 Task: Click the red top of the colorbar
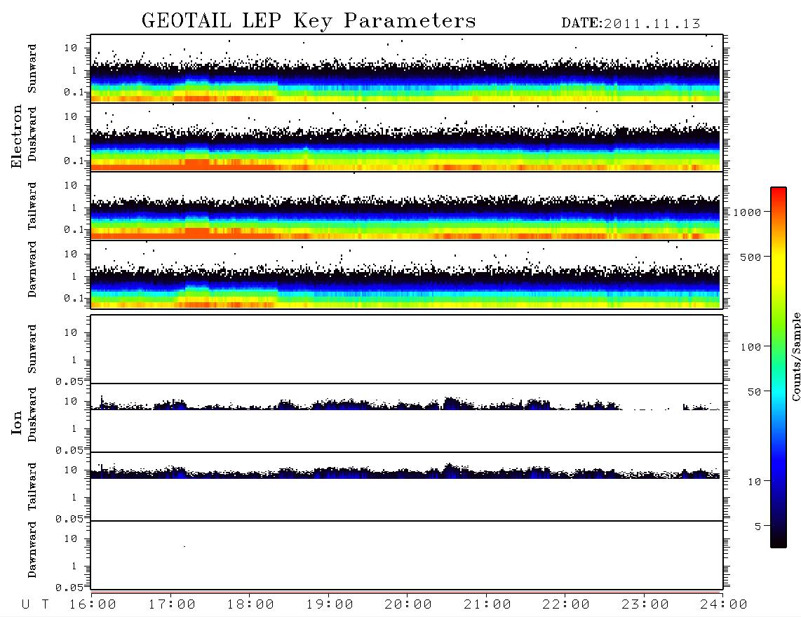779,193
